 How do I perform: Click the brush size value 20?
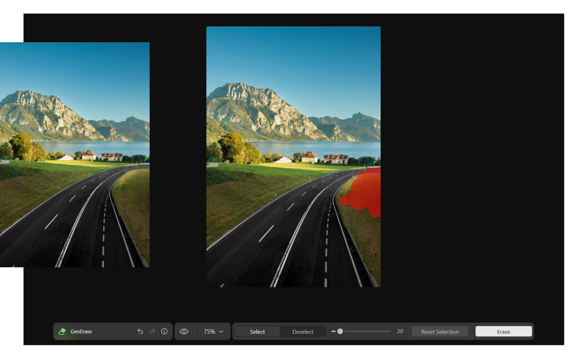pyautogui.click(x=400, y=331)
